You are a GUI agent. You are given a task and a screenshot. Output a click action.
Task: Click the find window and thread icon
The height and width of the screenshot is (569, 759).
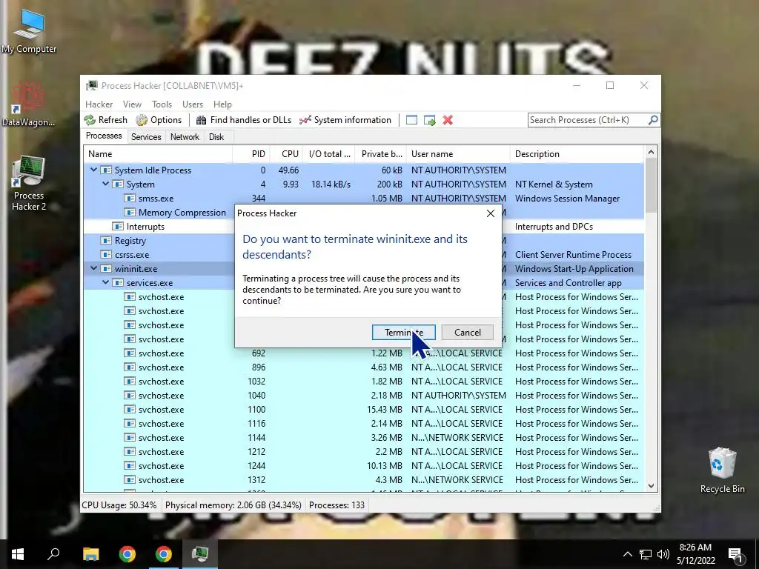429,120
